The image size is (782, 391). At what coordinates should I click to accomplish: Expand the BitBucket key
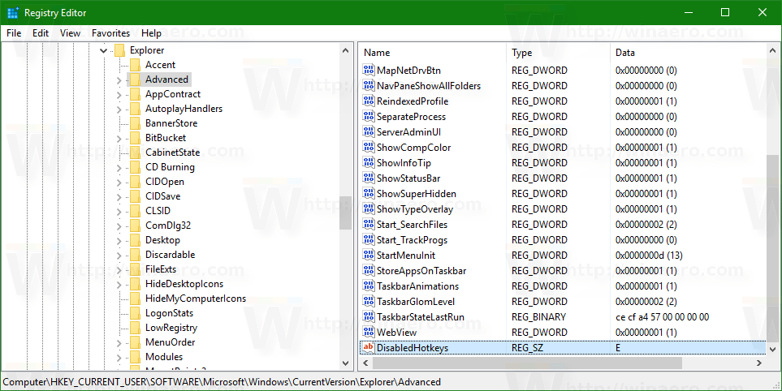(119, 139)
